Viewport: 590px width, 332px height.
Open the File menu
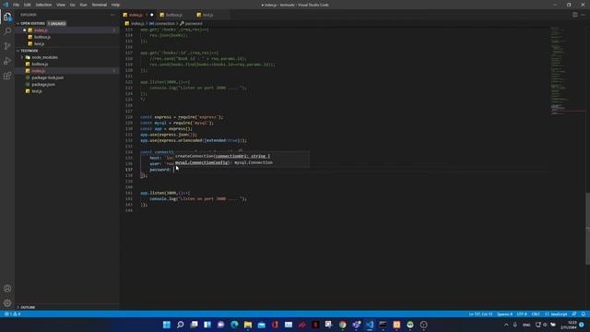17,5
